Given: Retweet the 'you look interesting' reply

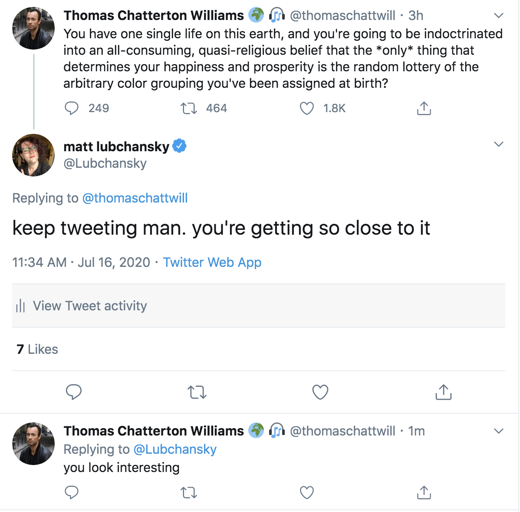Looking at the screenshot, I should [189, 492].
